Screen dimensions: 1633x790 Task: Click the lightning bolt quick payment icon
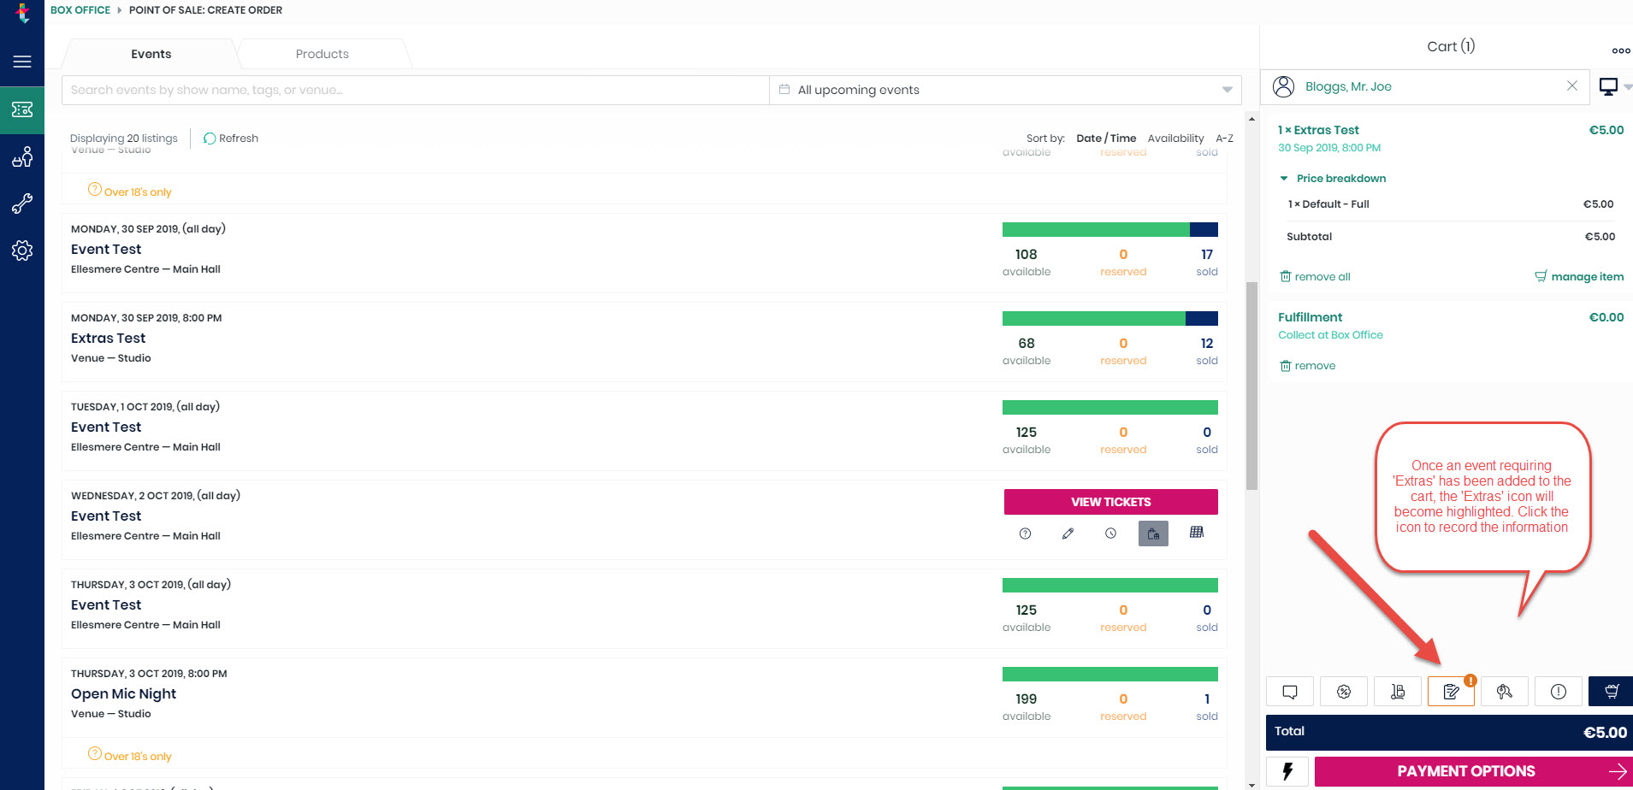tap(1287, 771)
